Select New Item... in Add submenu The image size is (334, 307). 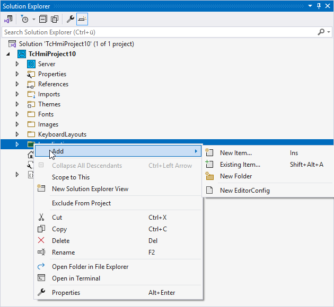pyautogui.click(x=268, y=153)
